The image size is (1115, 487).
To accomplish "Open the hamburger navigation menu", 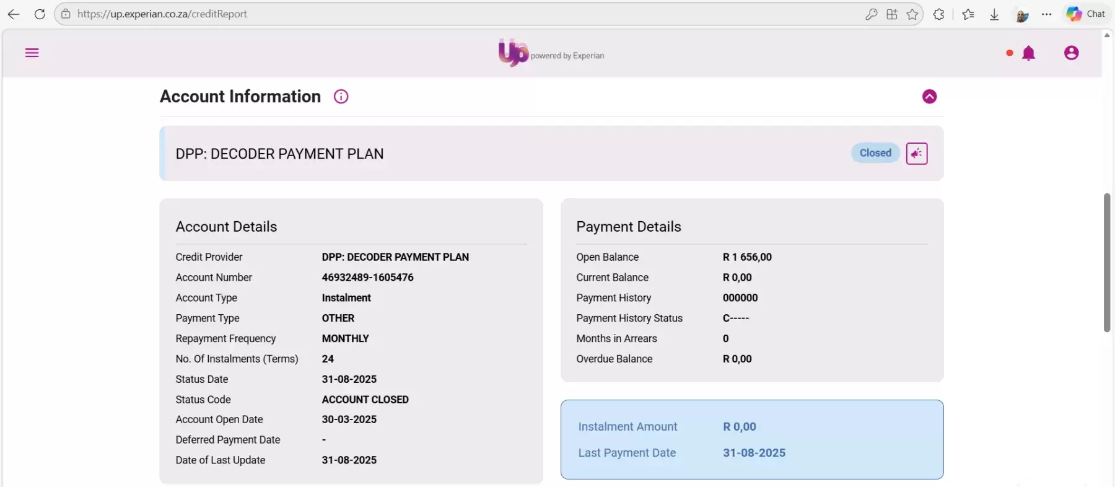I will click(32, 53).
